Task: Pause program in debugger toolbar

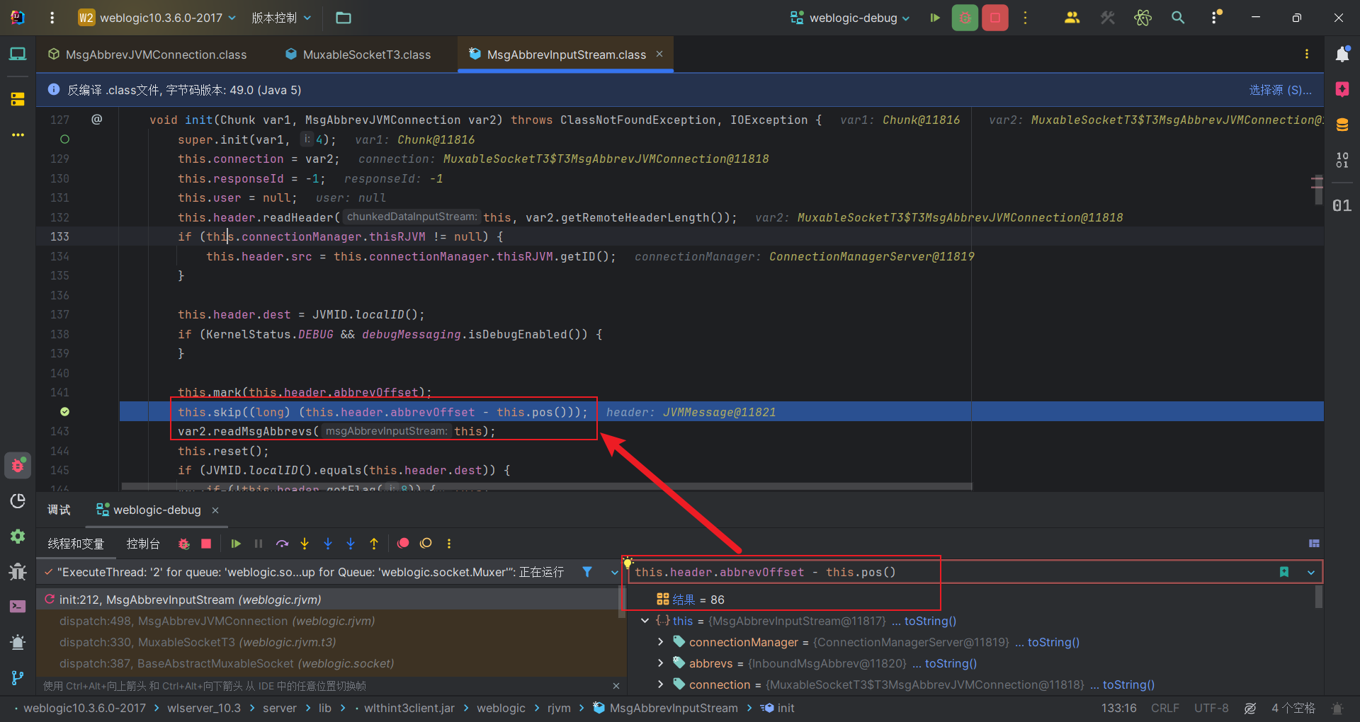Action: pyautogui.click(x=259, y=544)
